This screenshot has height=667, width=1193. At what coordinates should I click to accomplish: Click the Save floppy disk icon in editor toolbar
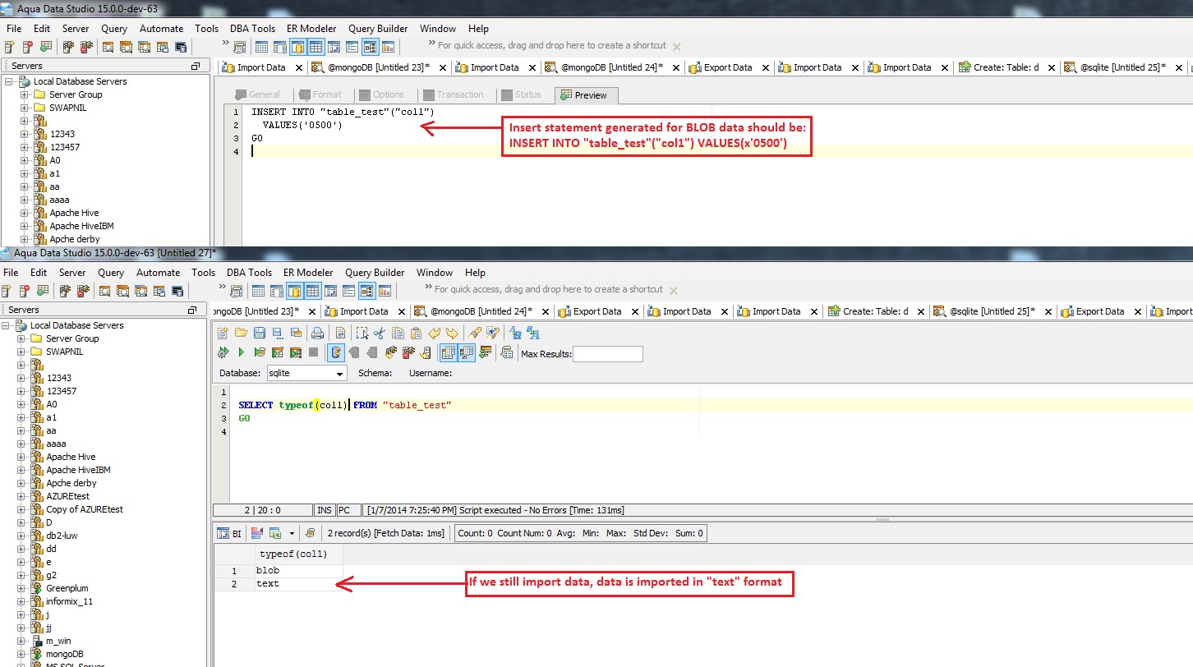260,333
